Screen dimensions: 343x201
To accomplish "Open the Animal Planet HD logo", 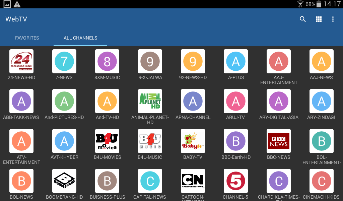I will click(150, 101).
